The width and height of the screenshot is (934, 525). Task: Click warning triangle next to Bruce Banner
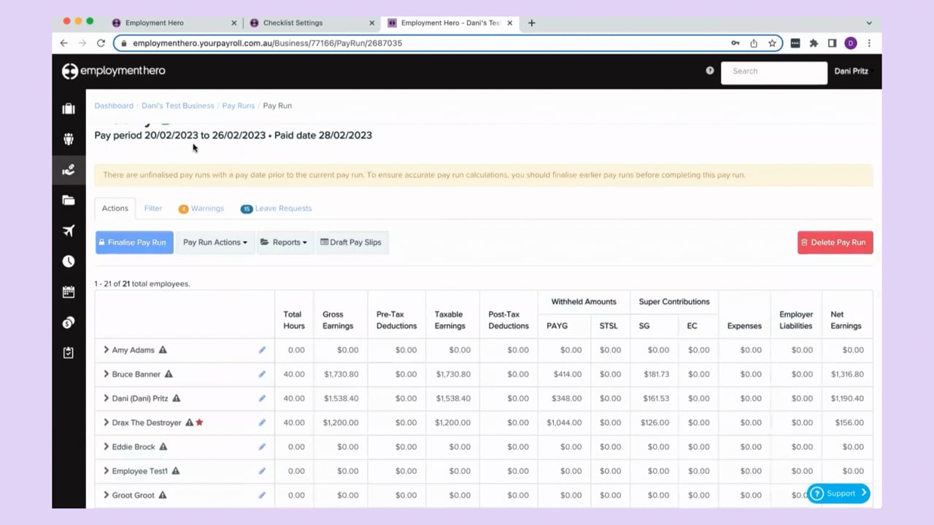tap(169, 374)
